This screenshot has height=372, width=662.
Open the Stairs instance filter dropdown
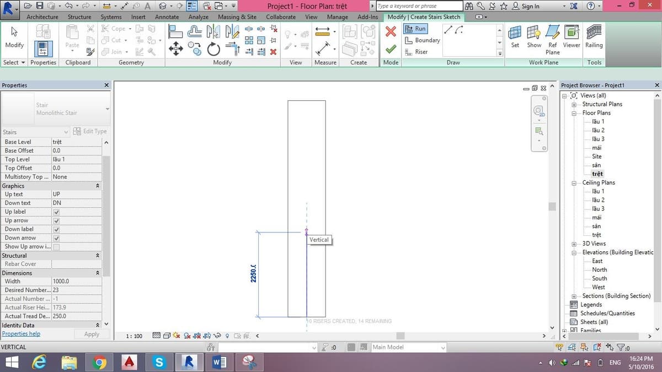tap(66, 132)
